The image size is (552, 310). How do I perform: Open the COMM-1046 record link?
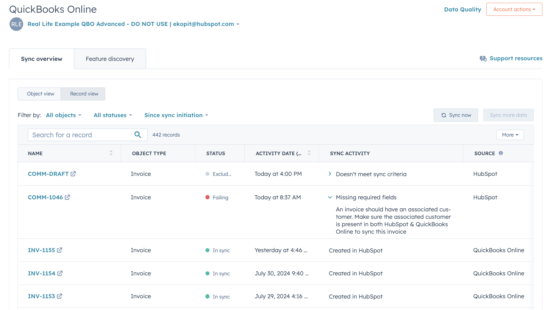pyautogui.click(x=45, y=197)
